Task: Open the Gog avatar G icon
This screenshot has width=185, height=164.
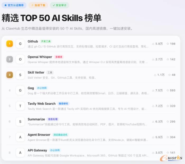Action: point(20,90)
